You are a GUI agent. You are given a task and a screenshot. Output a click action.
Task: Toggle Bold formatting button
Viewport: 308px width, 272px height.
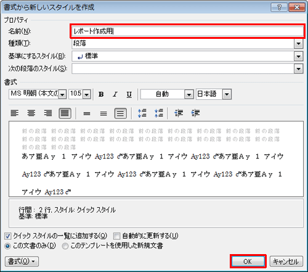[x=101, y=94]
